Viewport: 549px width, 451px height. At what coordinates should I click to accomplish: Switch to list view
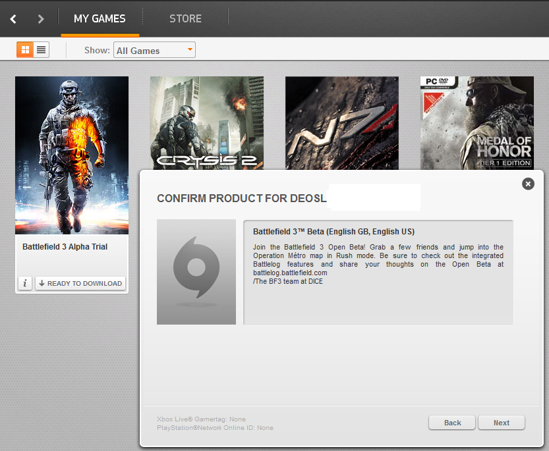(41, 49)
